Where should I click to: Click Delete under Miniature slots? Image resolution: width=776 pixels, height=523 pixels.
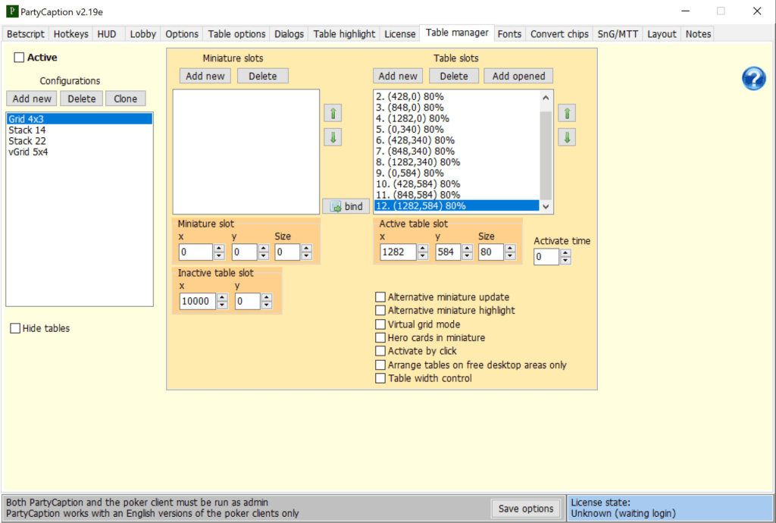pos(263,77)
